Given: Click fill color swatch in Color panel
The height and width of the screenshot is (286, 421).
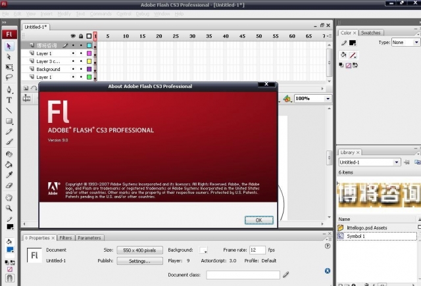Looking at the screenshot, I should click(x=353, y=55).
